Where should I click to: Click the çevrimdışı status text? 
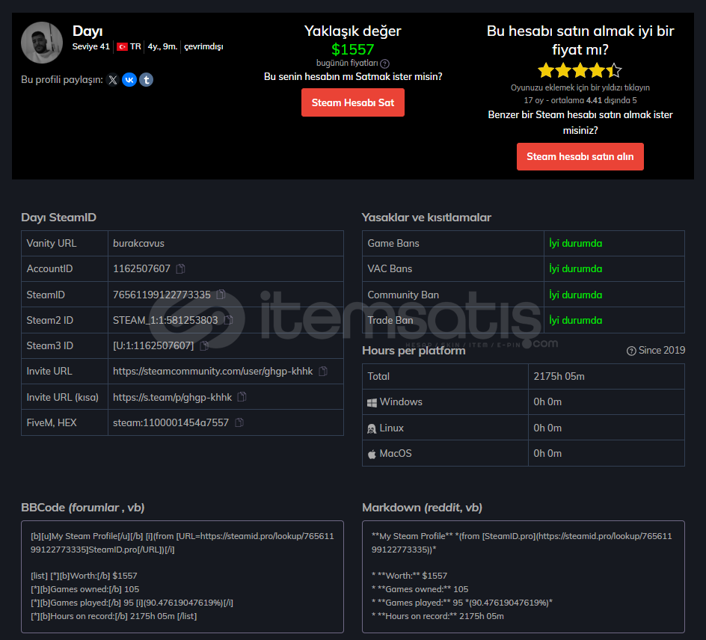click(x=203, y=46)
